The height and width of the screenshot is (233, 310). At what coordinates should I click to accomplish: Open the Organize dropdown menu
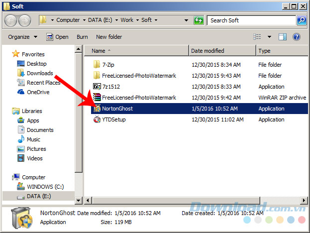pyautogui.click(x=22, y=37)
